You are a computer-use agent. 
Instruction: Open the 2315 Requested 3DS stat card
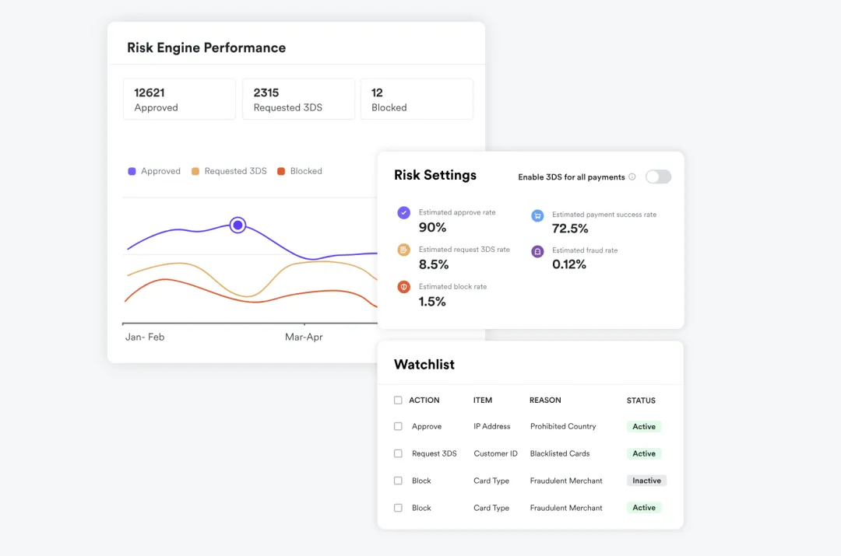298,99
